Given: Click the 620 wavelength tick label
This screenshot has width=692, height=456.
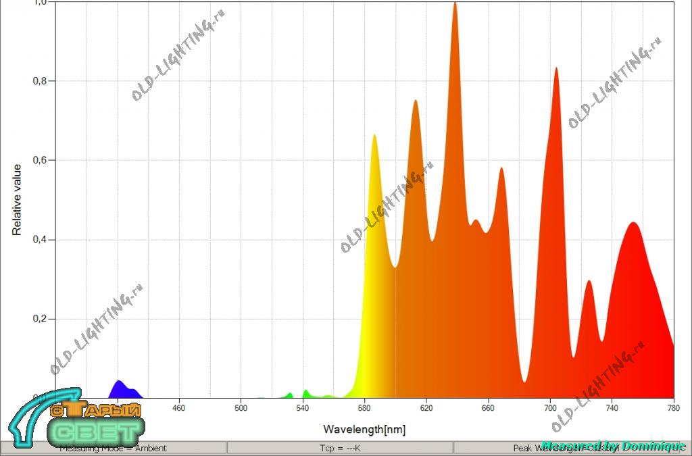Looking at the screenshot, I should tap(426, 408).
